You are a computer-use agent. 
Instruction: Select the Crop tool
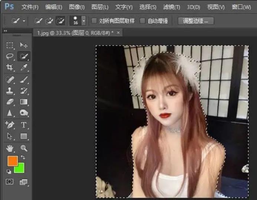[10, 67]
